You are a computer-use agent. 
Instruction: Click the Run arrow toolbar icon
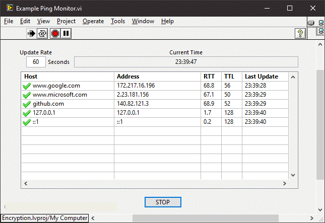pyautogui.click(x=32, y=33)
